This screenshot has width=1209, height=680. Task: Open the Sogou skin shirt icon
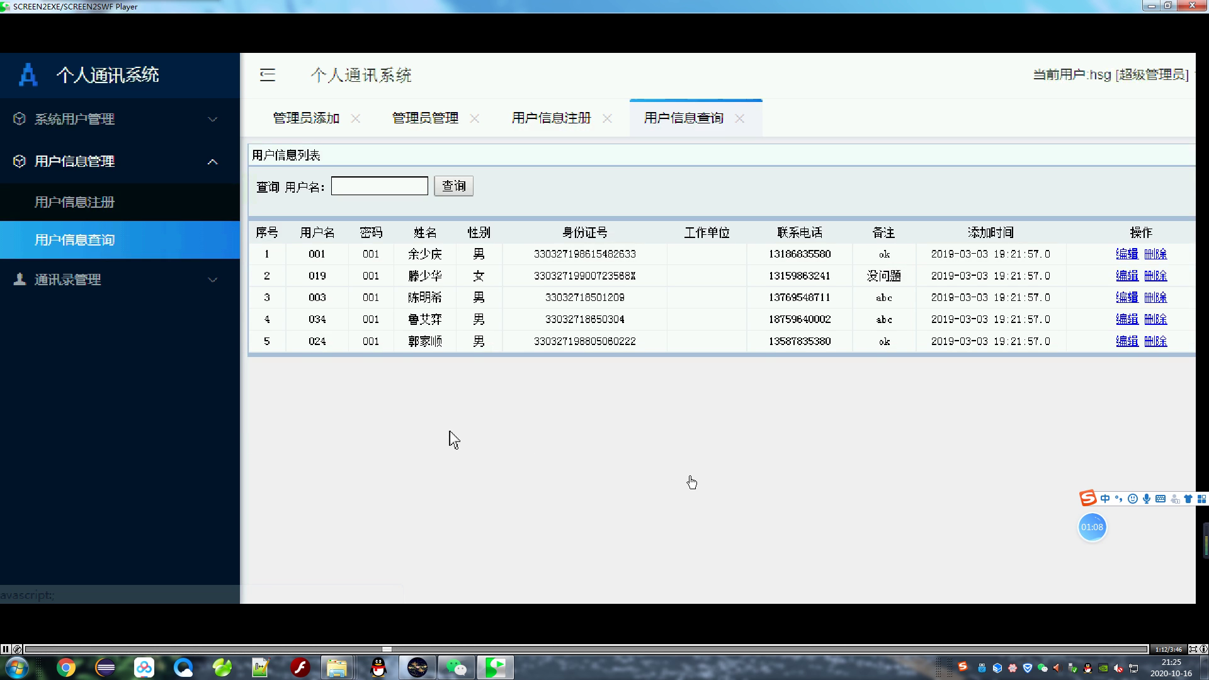1188,499
